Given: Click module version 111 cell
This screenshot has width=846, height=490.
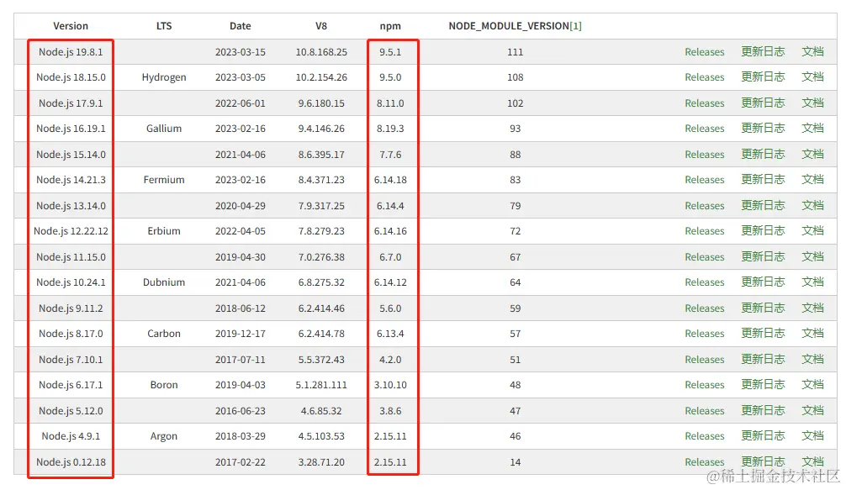Looking at the screenshot, I should point(515,52).
